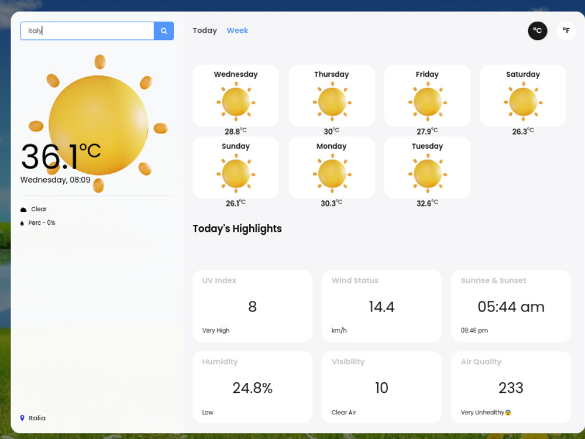The width and height of the screenshot is (585, 439).
Task: Click the Today's Highlights heading
Action: point(238,228)
